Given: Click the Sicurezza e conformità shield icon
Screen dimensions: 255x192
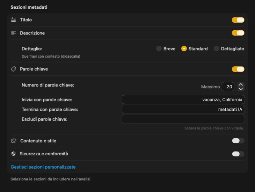Looking at the screenshot, I should tap(14, 154).
